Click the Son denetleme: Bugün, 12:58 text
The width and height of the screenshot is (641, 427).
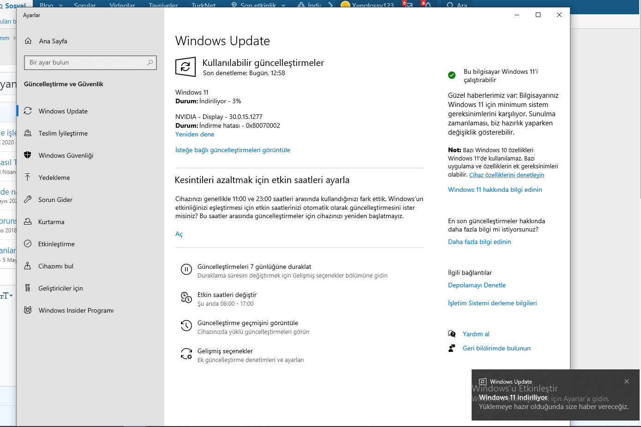(x=244, y=73)
